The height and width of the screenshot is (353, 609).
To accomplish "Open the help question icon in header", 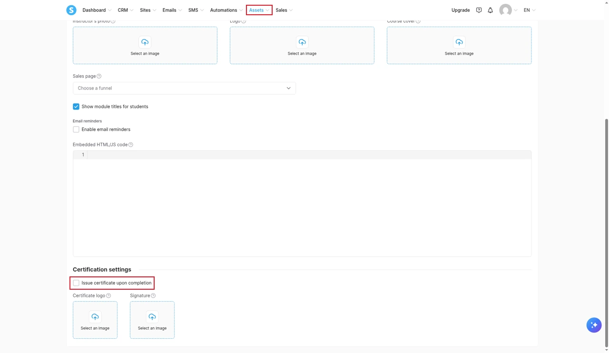I will point(479,10).
